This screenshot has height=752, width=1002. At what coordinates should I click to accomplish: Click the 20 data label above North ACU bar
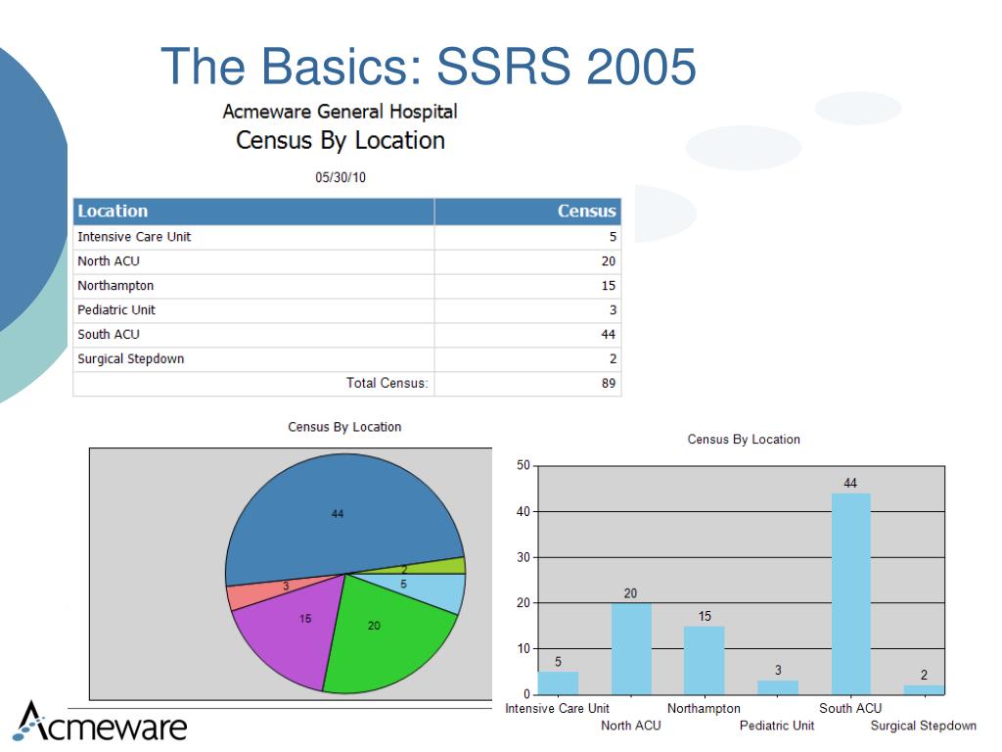(x=631, y=593)
